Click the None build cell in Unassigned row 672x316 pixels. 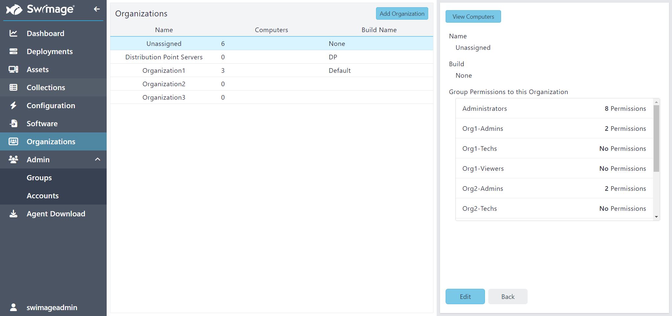(337, 44)
